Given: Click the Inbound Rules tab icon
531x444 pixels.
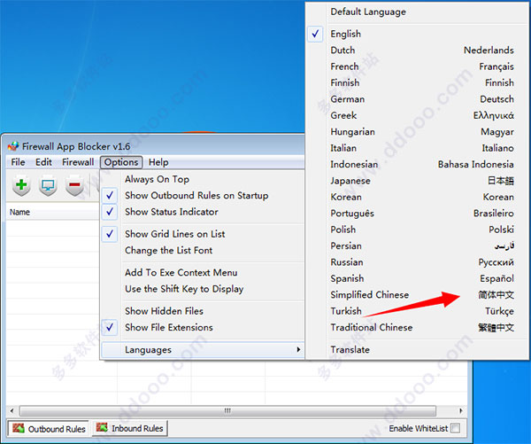Looking at the screenshot, I should (102, 427).
